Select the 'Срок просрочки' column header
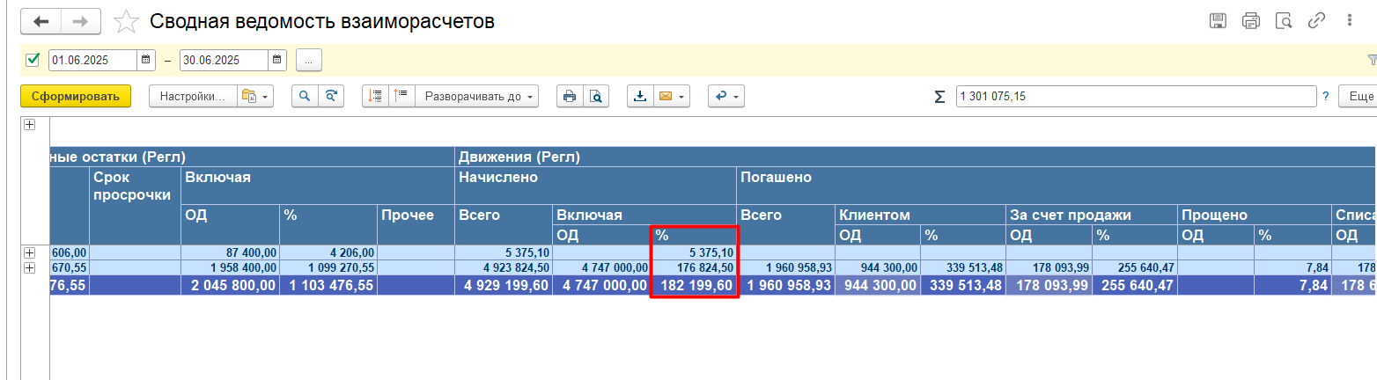This screenshot has width=1377, height=380. pyautogui.click(x=135, y=206)
